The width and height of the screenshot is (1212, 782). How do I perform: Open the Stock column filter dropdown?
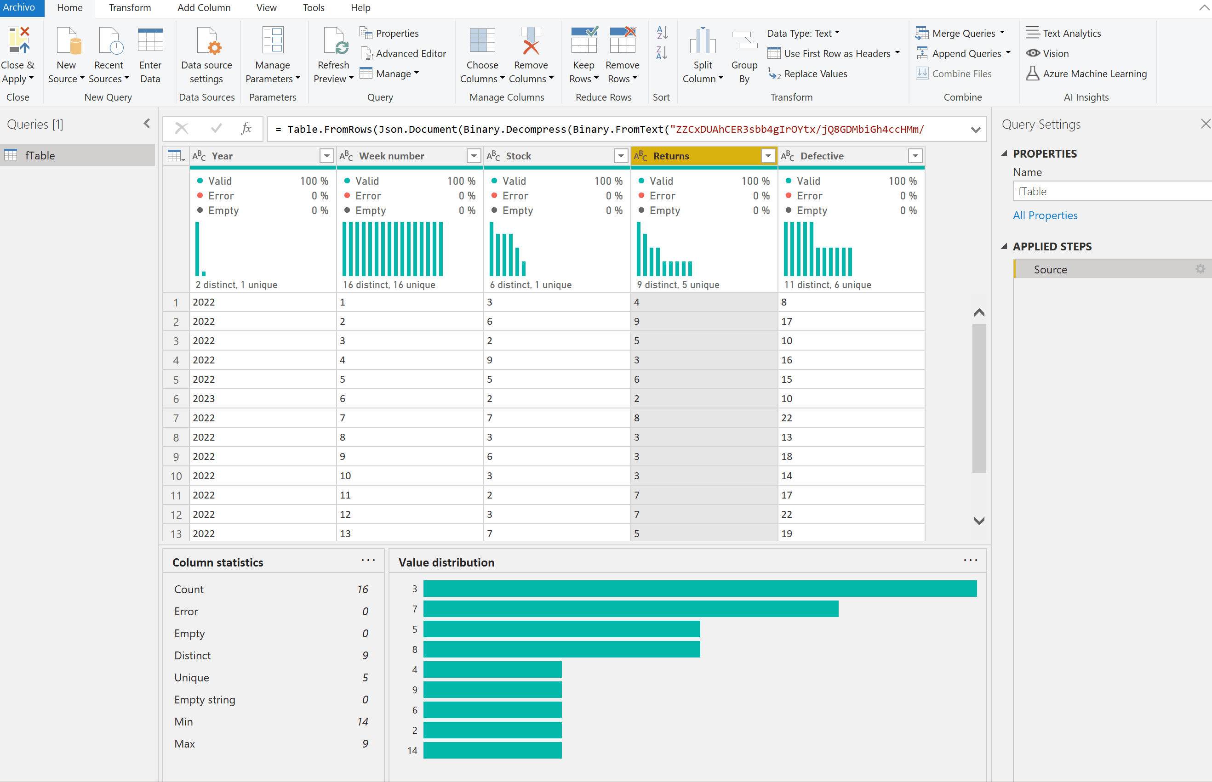(x=621, y=156)
